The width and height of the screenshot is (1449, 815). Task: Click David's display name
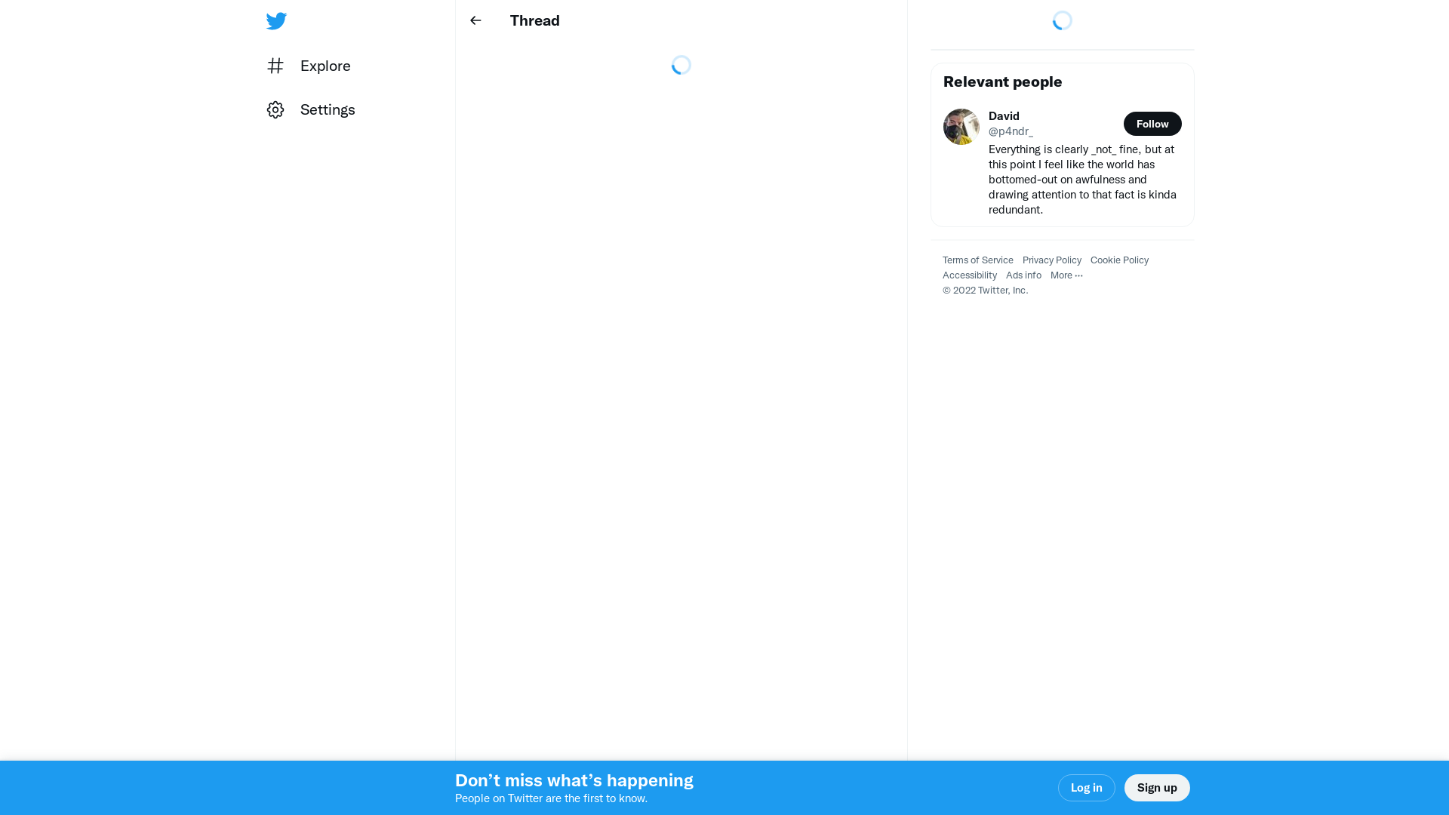point(1004,116)
